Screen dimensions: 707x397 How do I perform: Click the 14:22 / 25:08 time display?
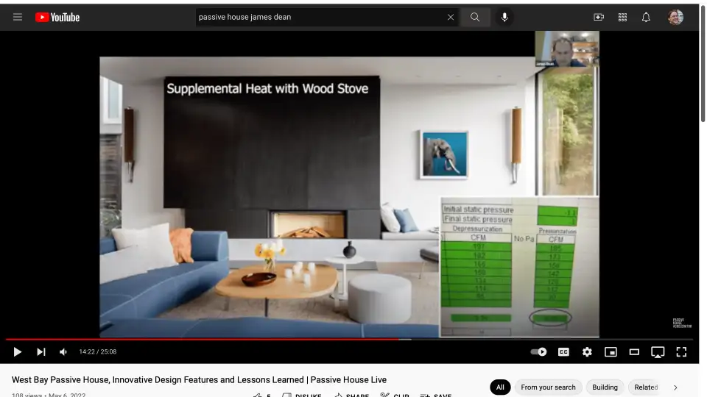[98, 352]
